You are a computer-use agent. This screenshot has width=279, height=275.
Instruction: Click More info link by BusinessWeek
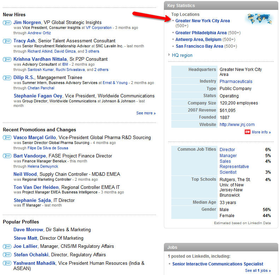[x=261, y=132]
